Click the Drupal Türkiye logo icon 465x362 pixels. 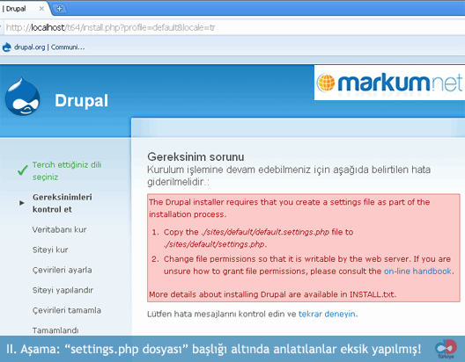coord(446,349)
